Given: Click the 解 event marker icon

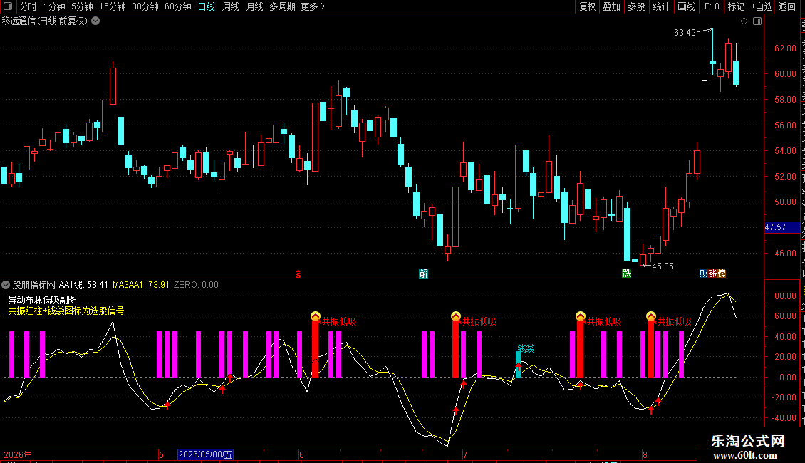Looking at the screenshot, I should pyautogui.click(x=424, y=274).
